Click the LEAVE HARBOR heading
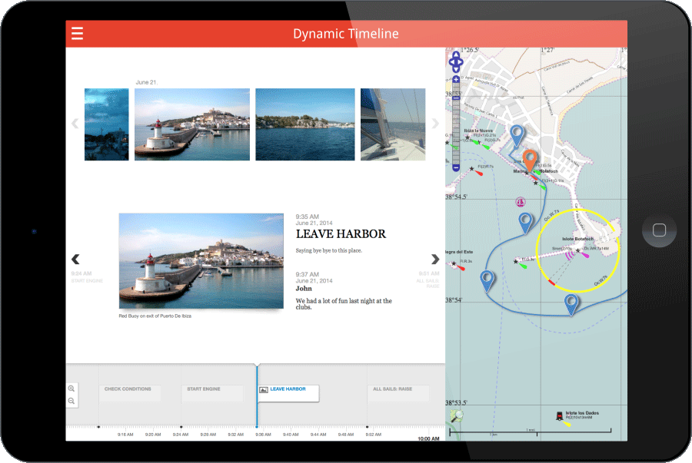Image resolution: width=692 pixels, height=463 pixels. (341, 234)
